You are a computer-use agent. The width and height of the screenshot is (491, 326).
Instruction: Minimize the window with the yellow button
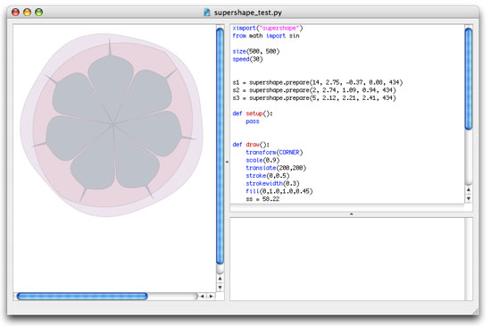point(28,13)
